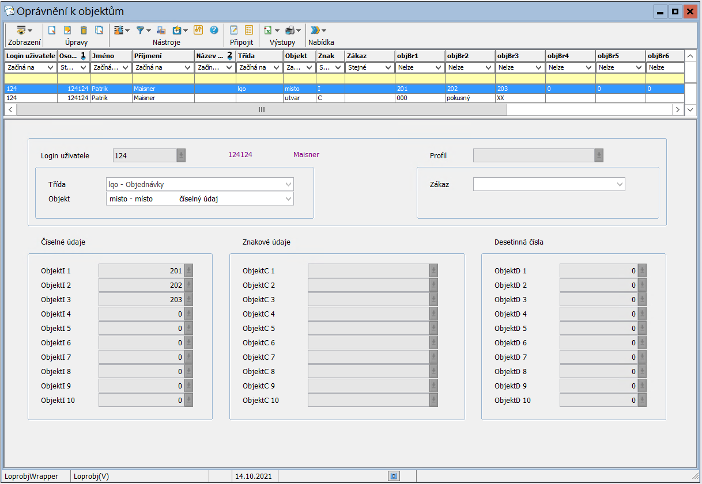Click the ObjektI 4 input field
This screenshot has height=484, width=702.
[x=141, y=314]
